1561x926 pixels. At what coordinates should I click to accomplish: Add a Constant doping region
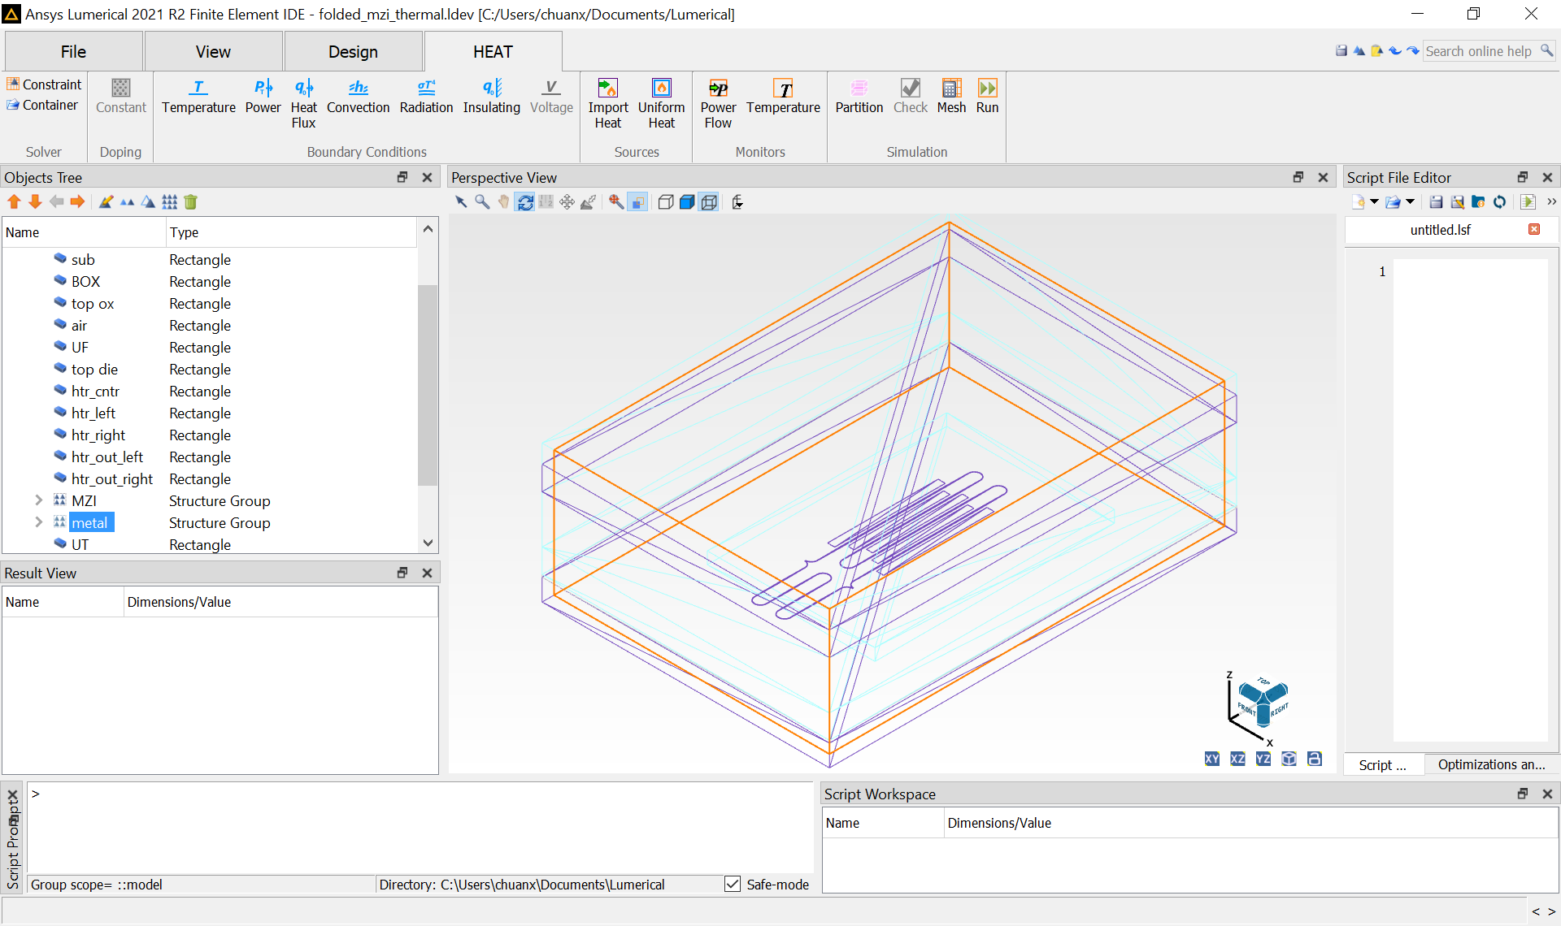point(120,97)
